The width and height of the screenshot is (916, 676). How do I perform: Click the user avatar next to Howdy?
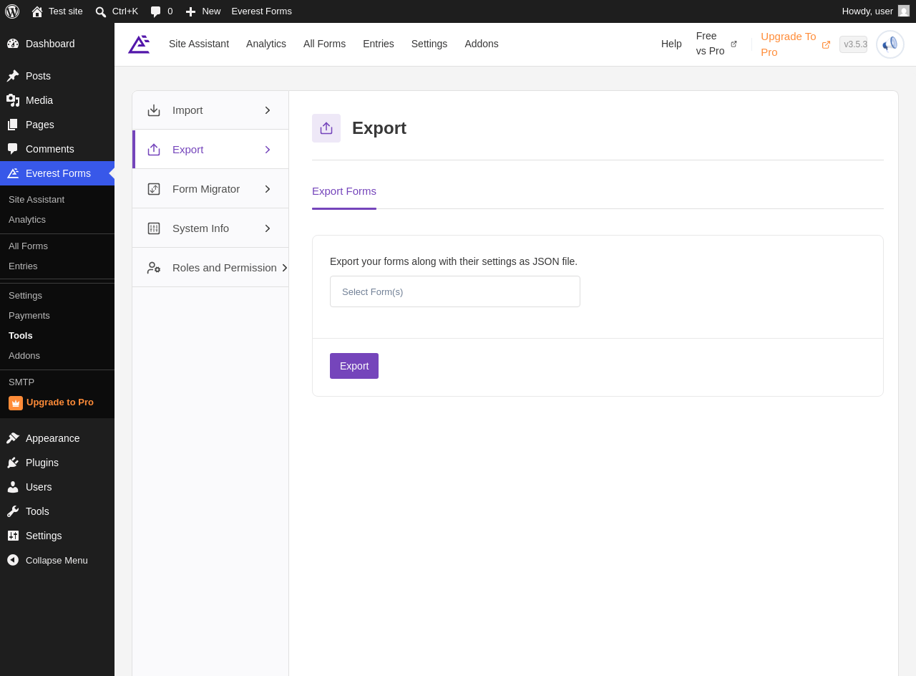904,11
